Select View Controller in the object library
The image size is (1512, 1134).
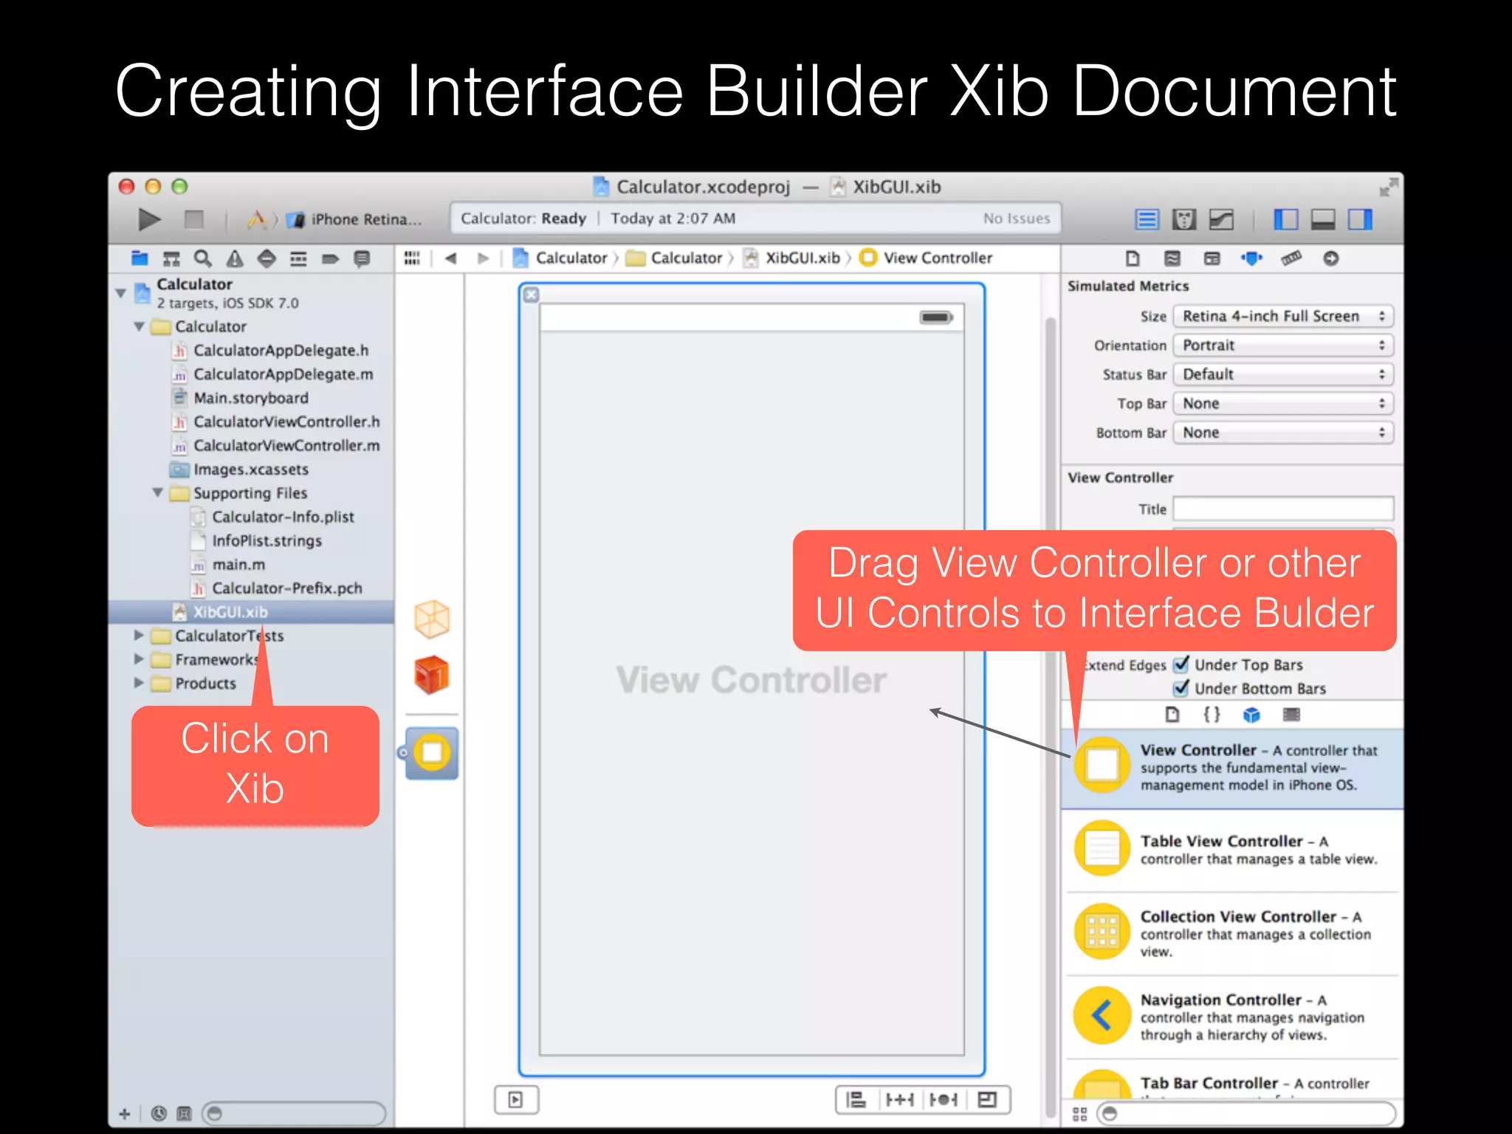coord(1232,769)
